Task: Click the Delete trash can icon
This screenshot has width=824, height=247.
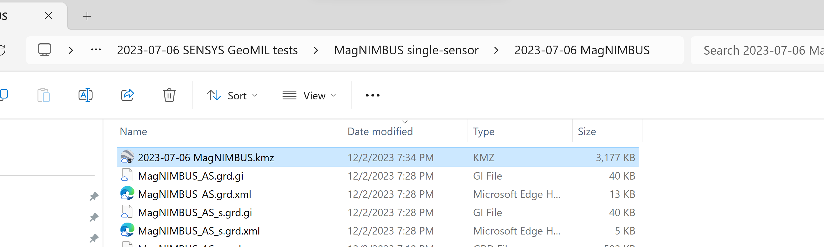Action: [x=169, y=95]
